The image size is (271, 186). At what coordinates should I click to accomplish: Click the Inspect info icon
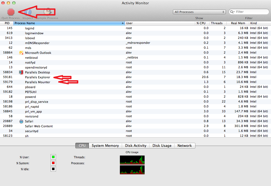(28, 12)
